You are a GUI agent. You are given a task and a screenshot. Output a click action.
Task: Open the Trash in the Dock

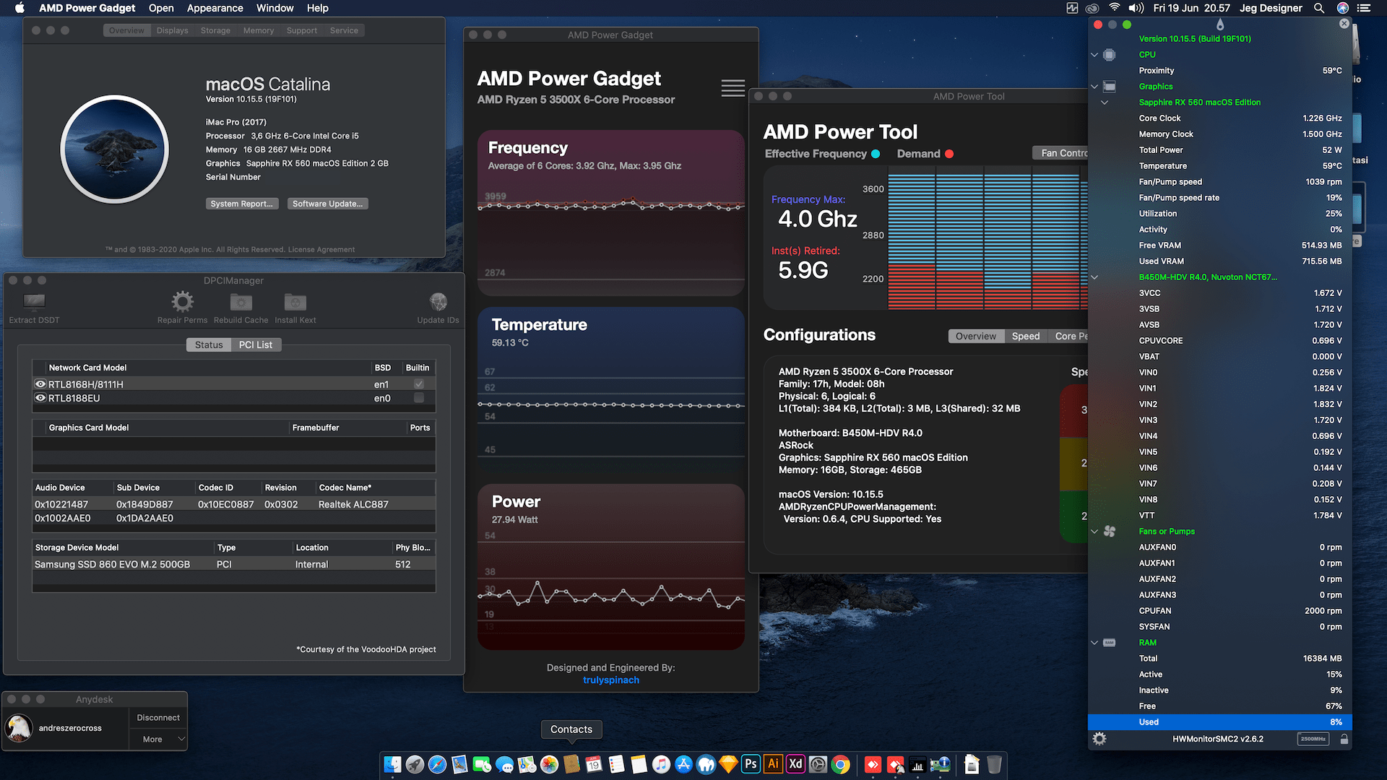click(994, 764)
